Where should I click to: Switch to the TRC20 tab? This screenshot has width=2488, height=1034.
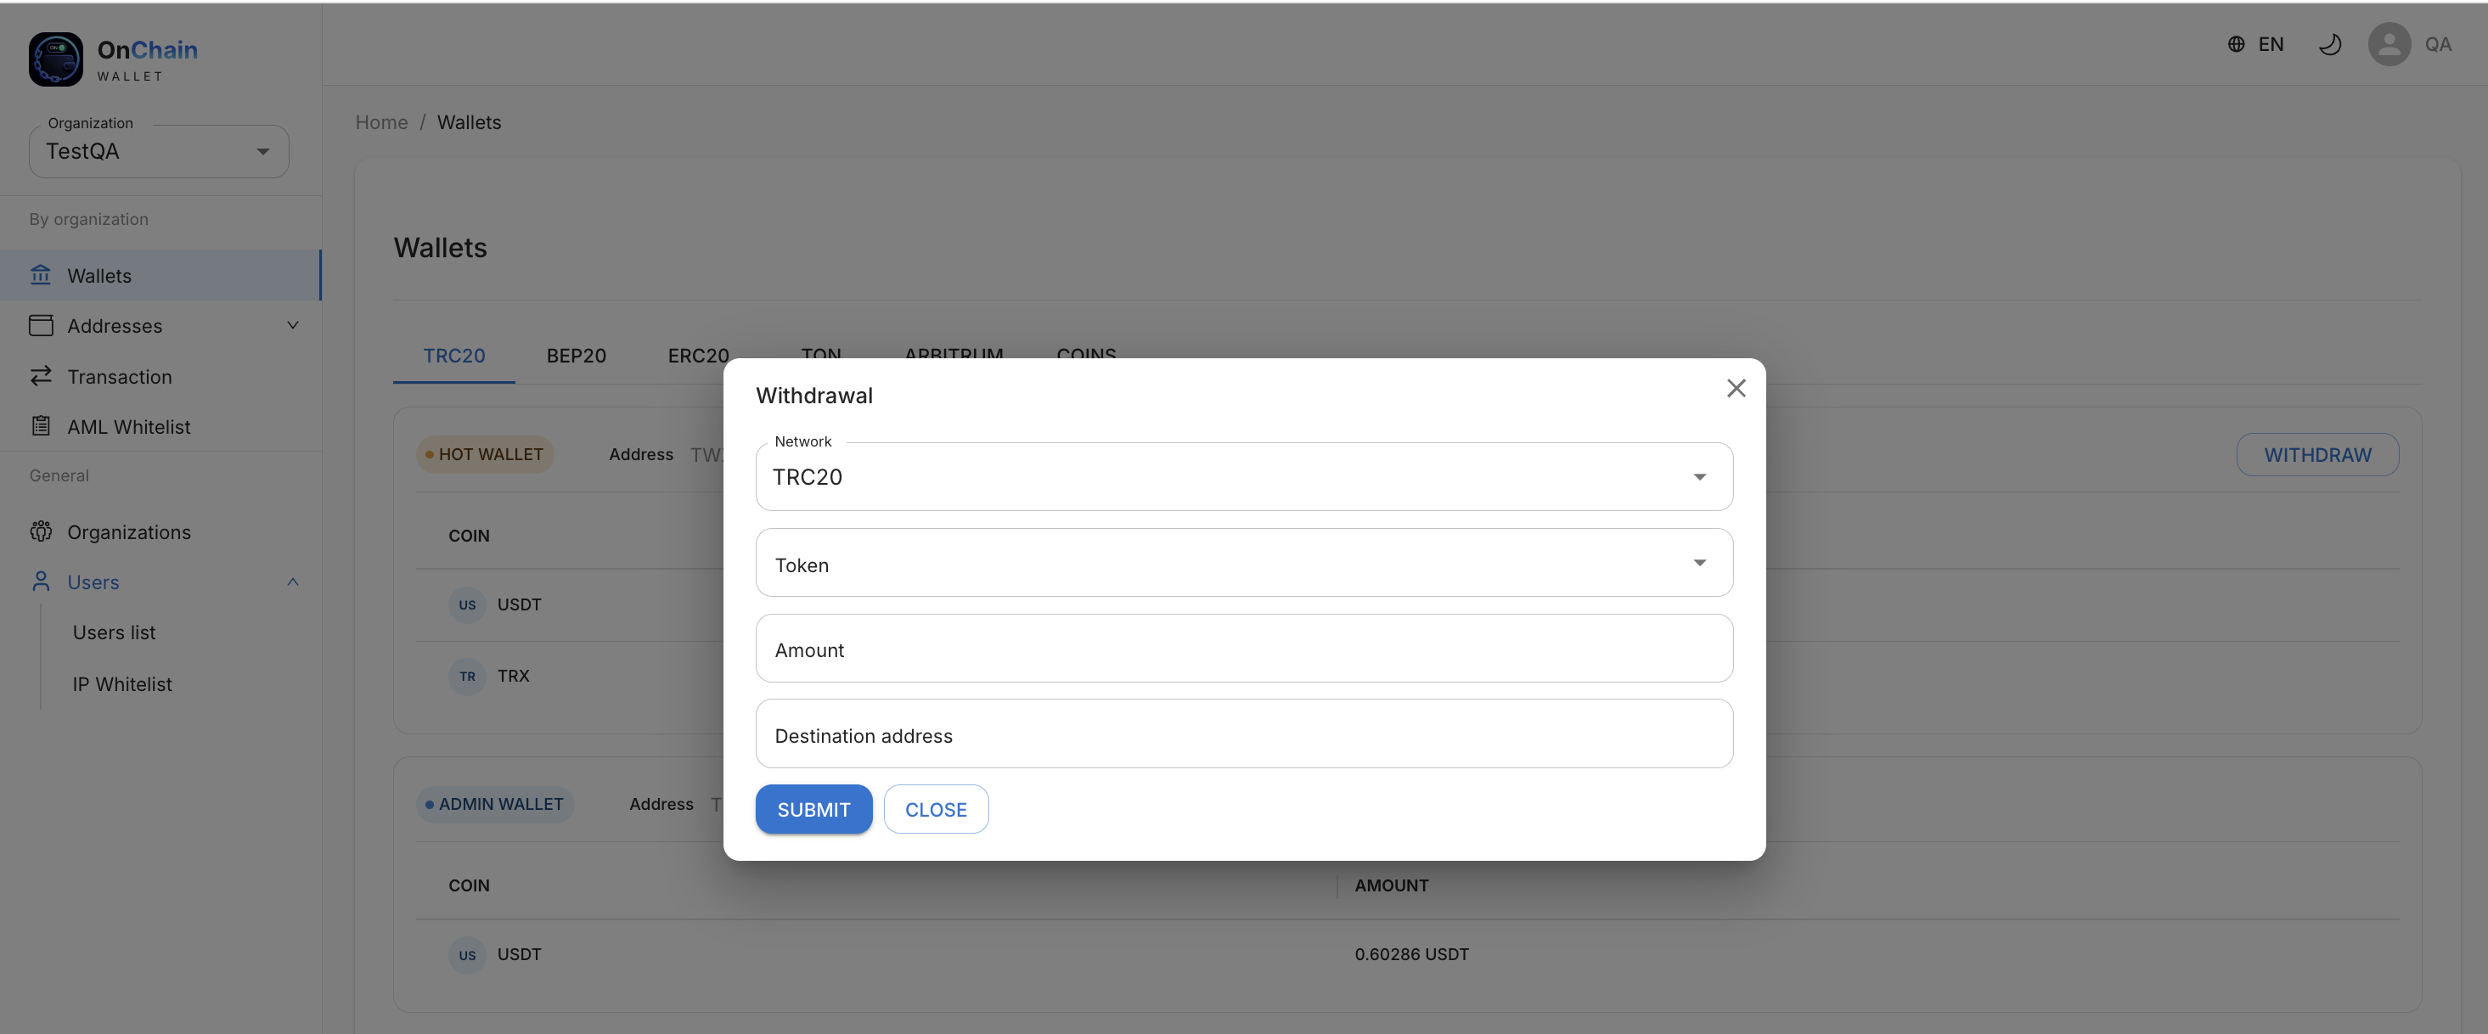[454, 356]
